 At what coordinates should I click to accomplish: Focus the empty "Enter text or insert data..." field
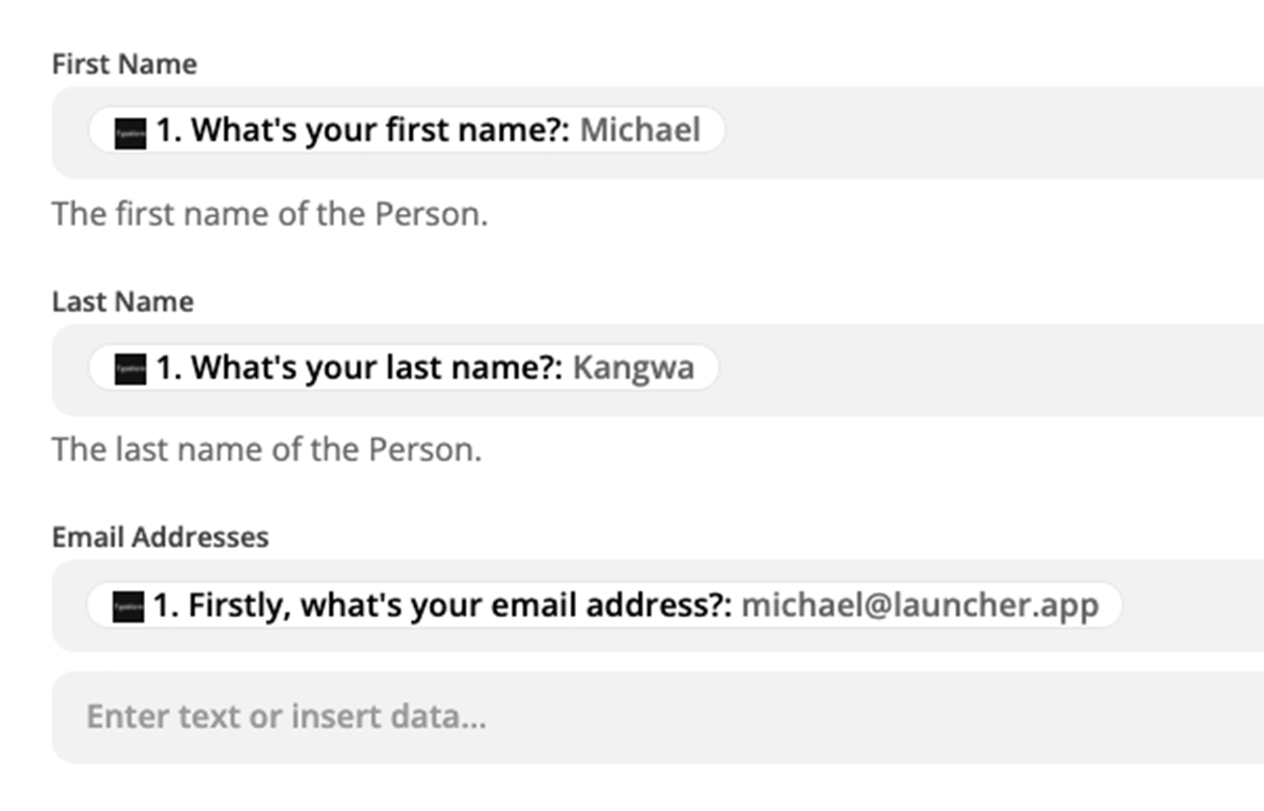tap(658, 717)
